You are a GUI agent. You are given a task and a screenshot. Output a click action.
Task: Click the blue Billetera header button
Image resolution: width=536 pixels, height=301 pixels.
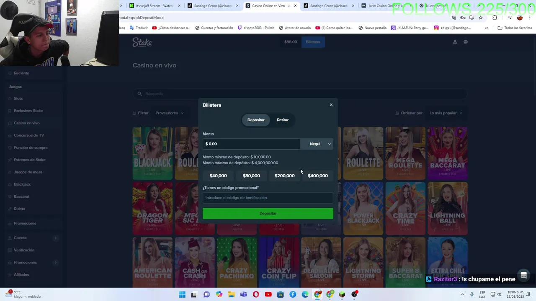tap(313, 42)
